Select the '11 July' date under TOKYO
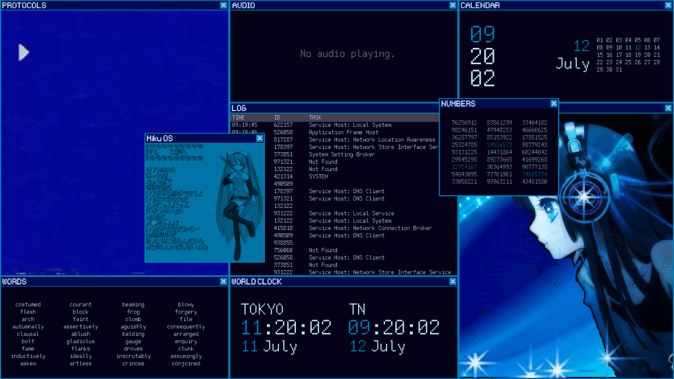This screenshot has width=674, height=379. click(x=269, y=347)
